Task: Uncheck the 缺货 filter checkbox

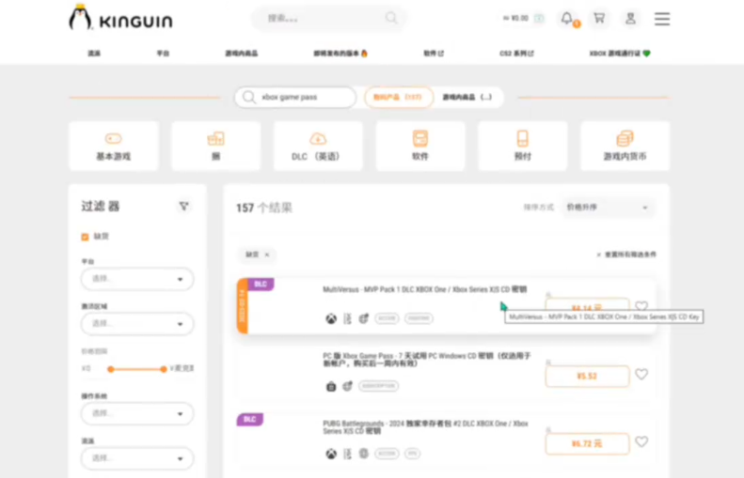Action: coord(85,237)
